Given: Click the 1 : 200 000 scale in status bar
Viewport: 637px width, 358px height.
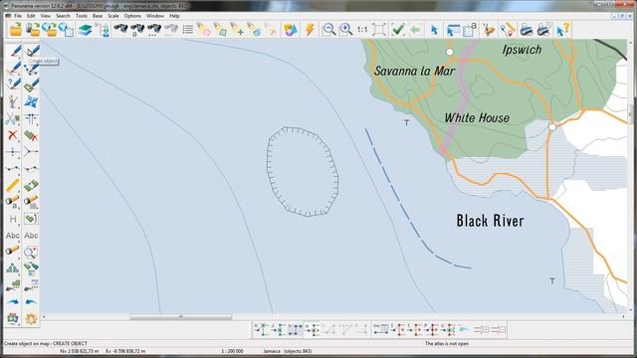Looking at the screenshot, I should coord(232,351).
